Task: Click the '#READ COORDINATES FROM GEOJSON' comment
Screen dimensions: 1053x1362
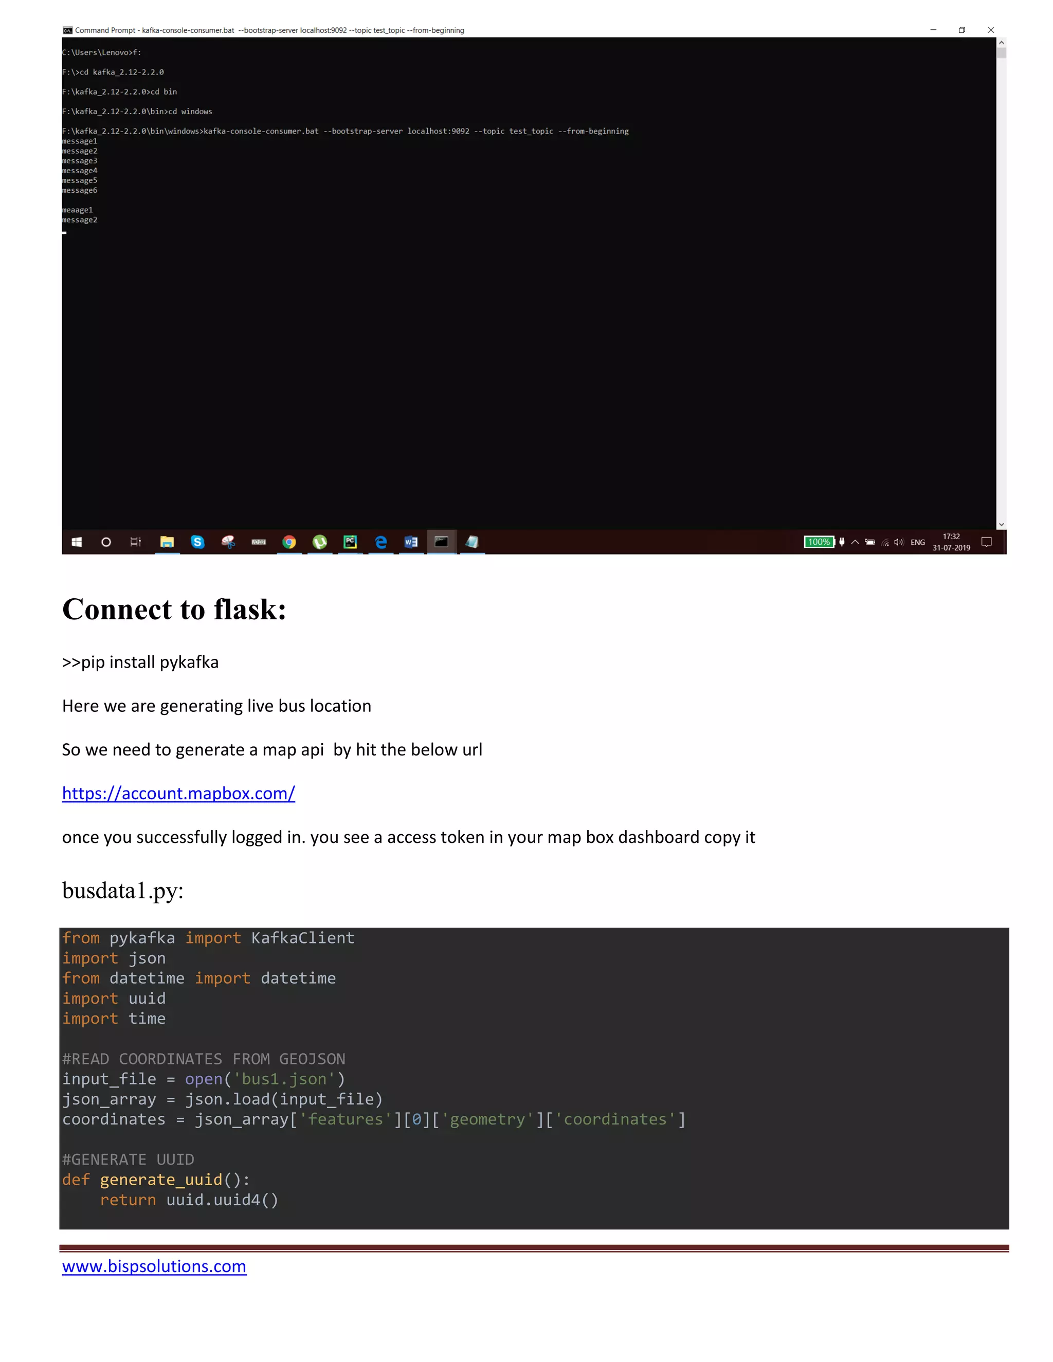Action: pyautogui.click(x=204, y=1059)
